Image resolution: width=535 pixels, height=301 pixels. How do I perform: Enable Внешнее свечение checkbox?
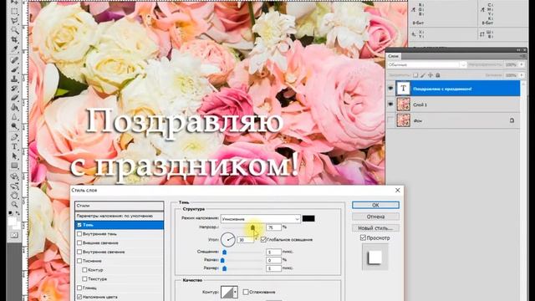(79, 243)
